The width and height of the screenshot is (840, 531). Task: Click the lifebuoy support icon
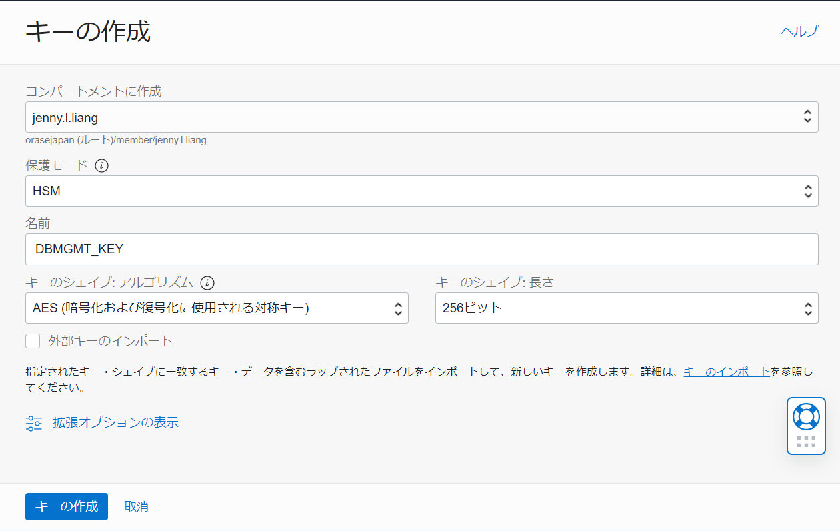pyautogui.click(x=806, y=416)
